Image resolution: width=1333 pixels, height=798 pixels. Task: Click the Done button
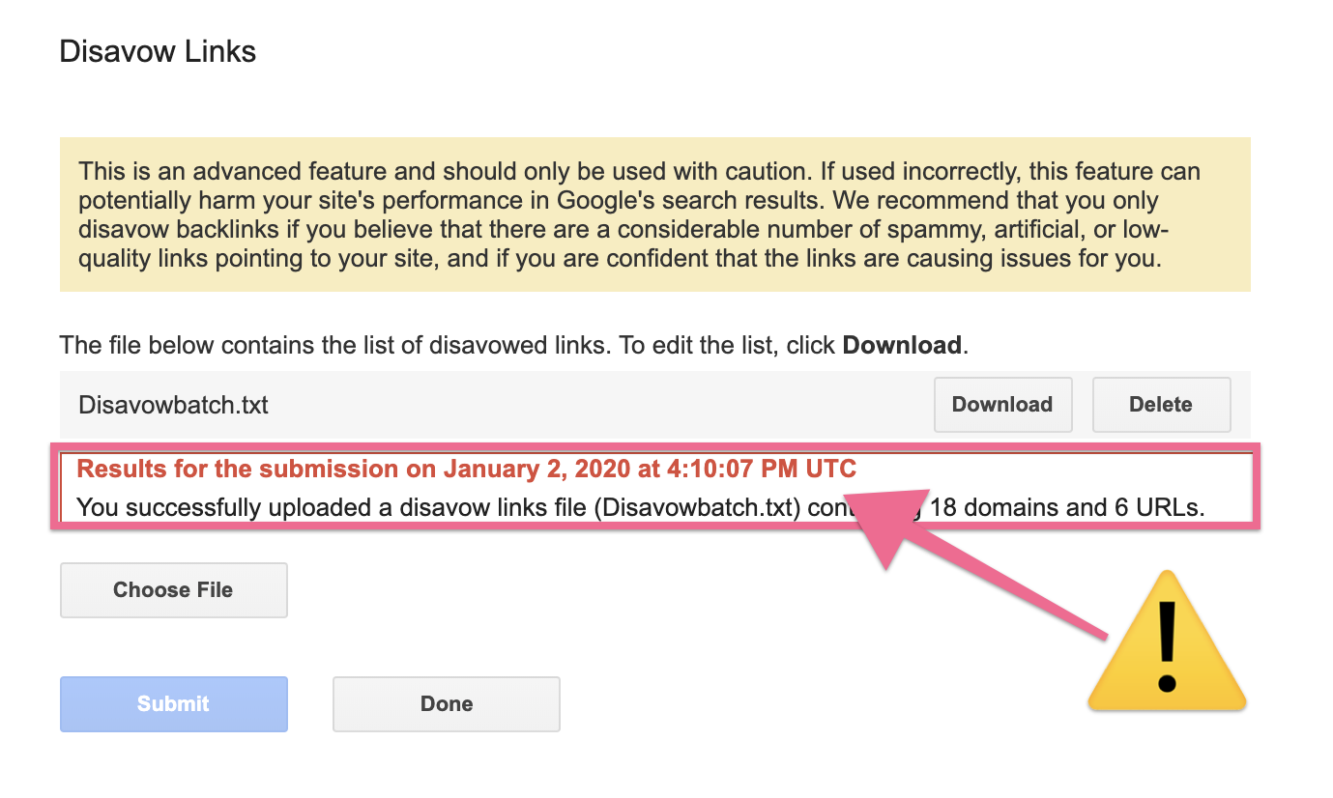tap(447, 704)
